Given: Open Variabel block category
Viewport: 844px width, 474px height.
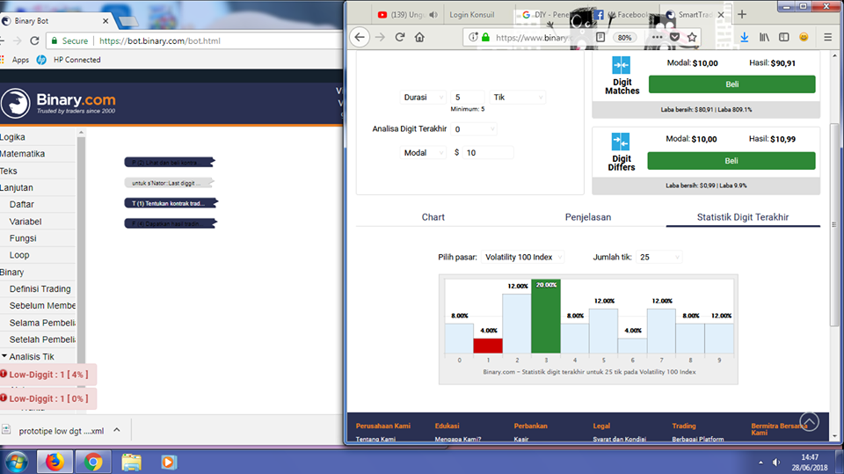Looking at the screenshot, I should coord(25,222).
